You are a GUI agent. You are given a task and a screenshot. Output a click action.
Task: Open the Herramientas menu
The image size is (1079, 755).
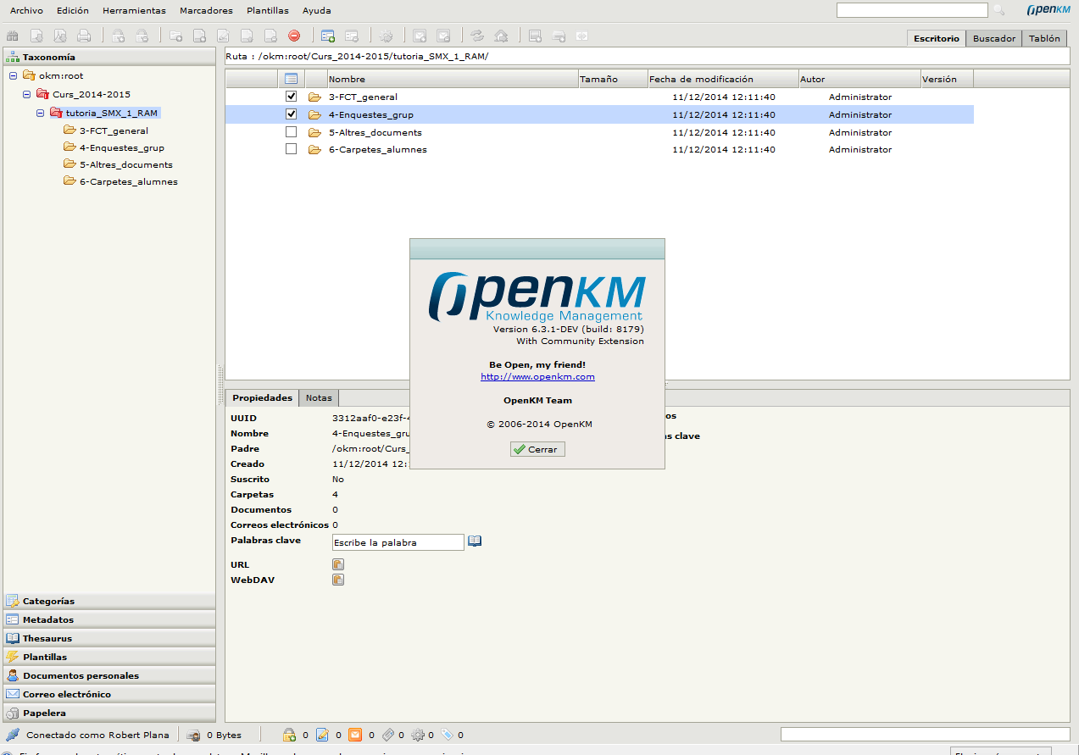[134, 10]
